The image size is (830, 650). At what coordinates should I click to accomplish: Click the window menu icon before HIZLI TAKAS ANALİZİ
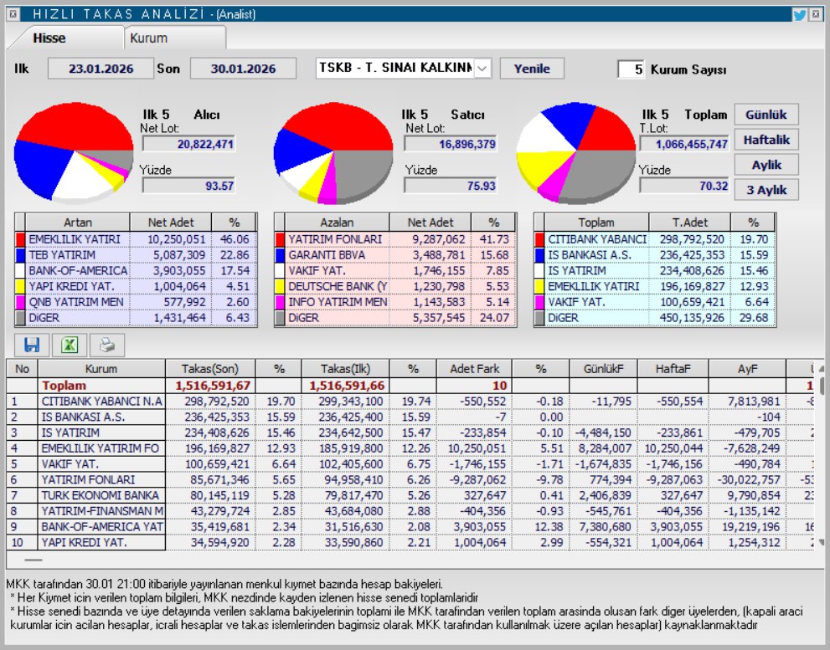click(13, 14)
